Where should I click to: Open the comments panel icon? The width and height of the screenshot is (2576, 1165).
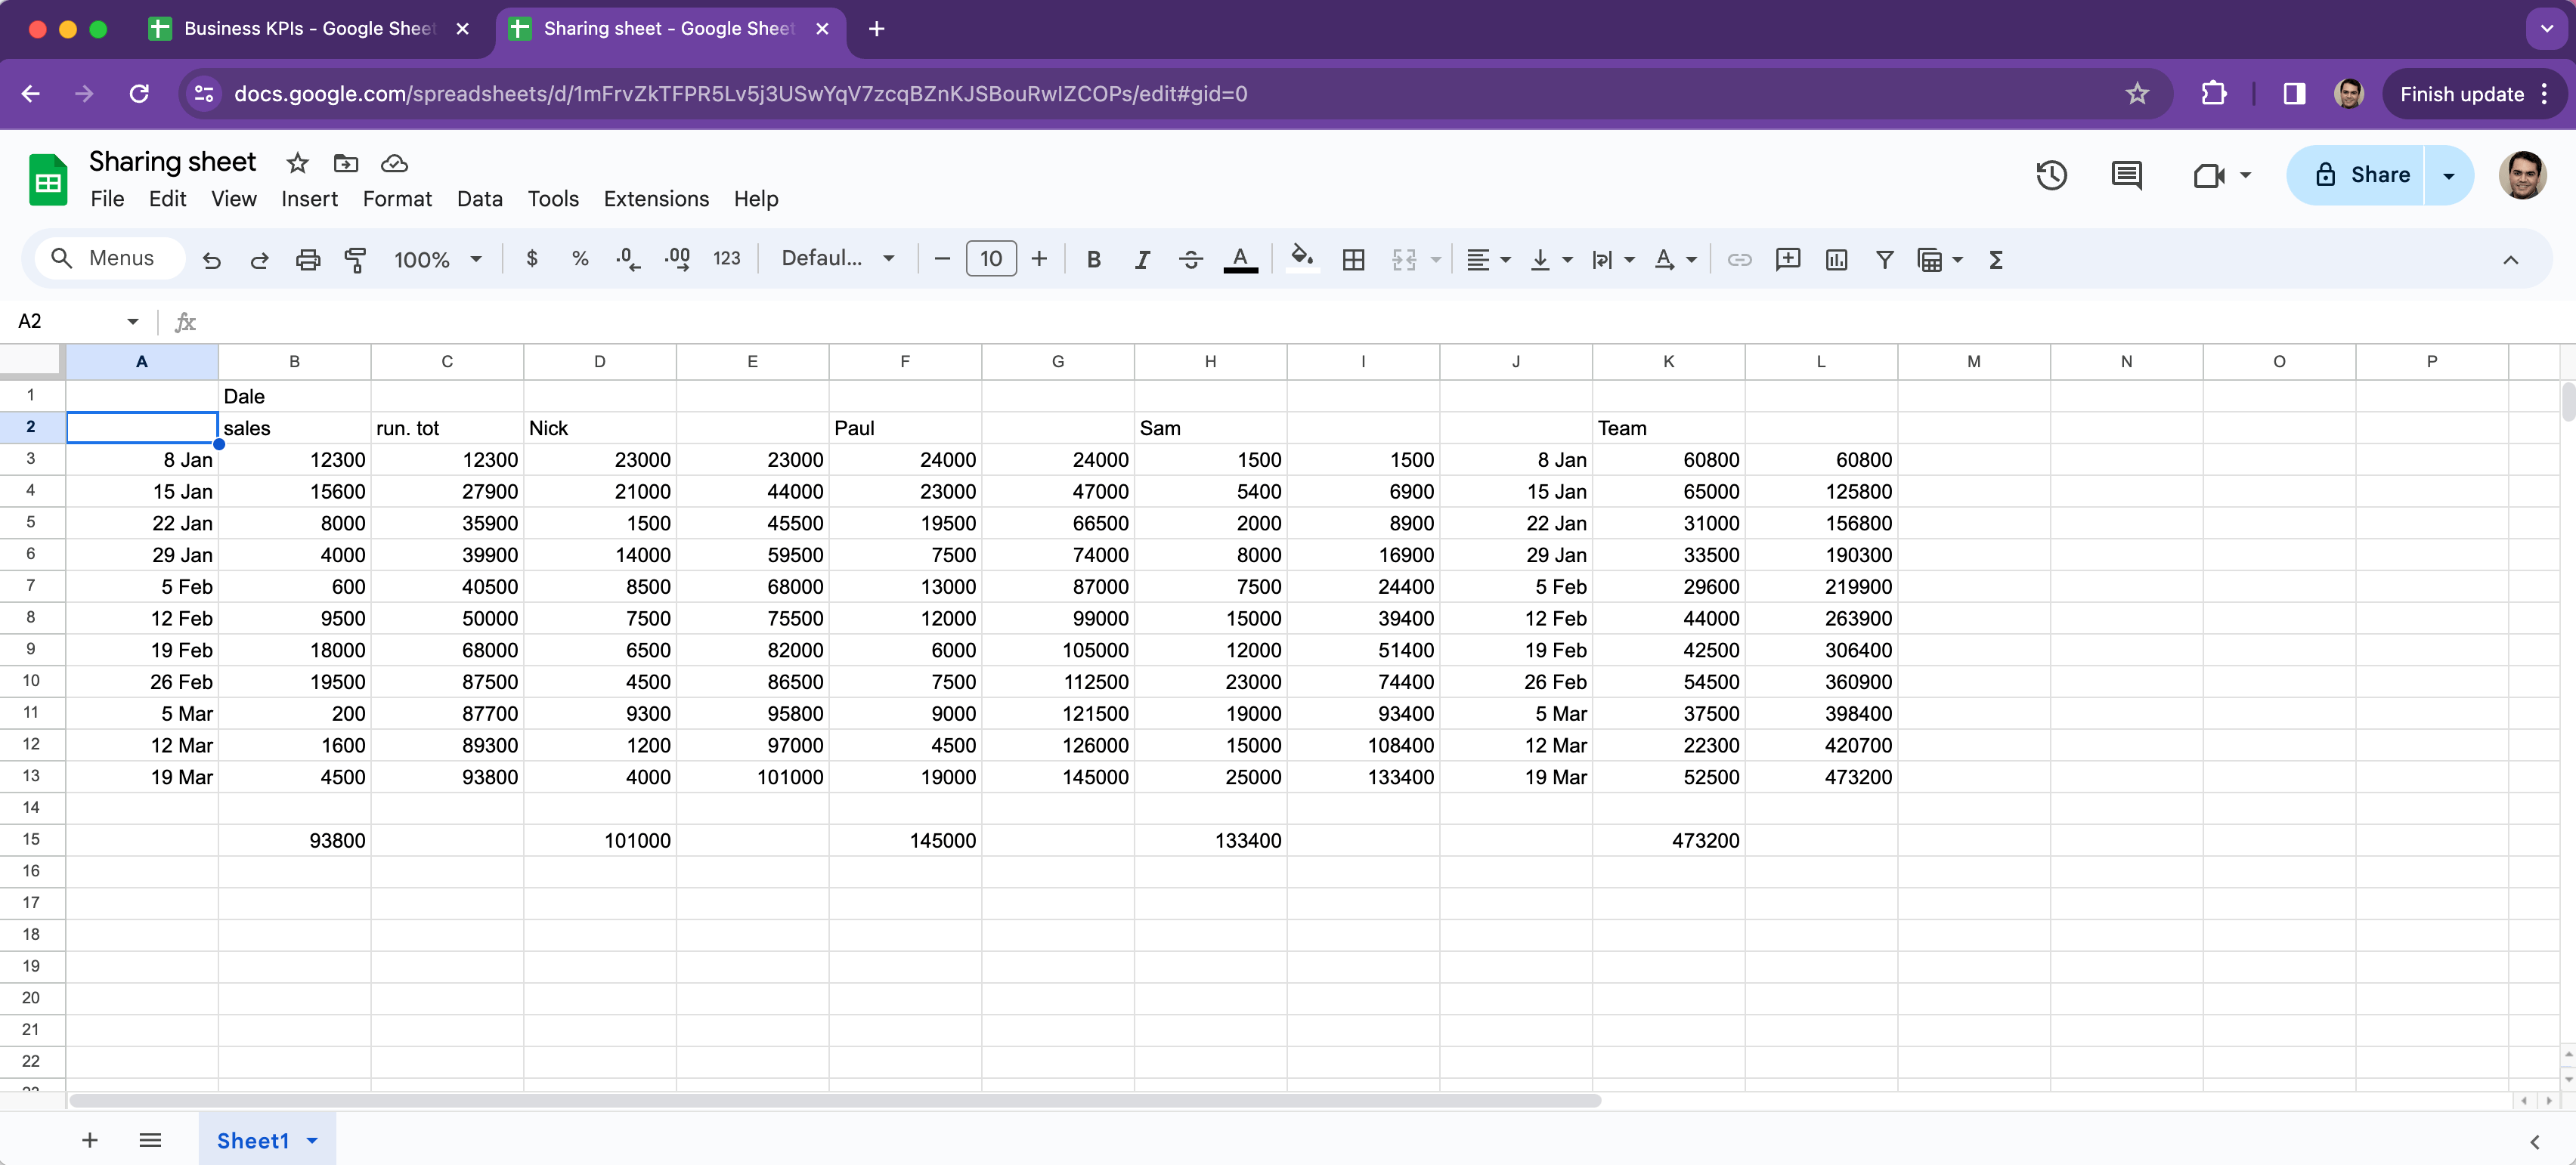2126,176
